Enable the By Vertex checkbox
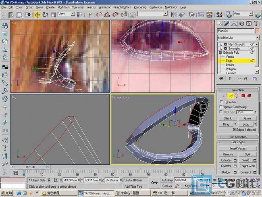Image resolution: width=262 pixels, height=197 pixels. coord(221,102)
